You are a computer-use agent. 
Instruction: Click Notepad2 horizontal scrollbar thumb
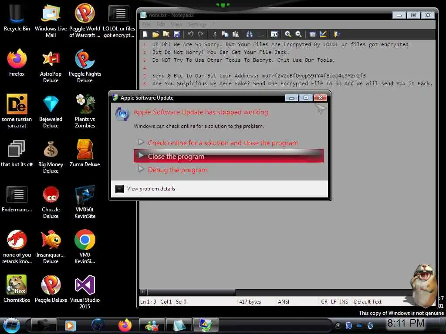coord(192,292)
